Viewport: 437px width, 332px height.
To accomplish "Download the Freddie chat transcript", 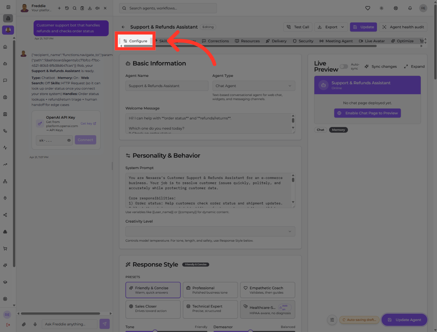I will coord(90,8).
